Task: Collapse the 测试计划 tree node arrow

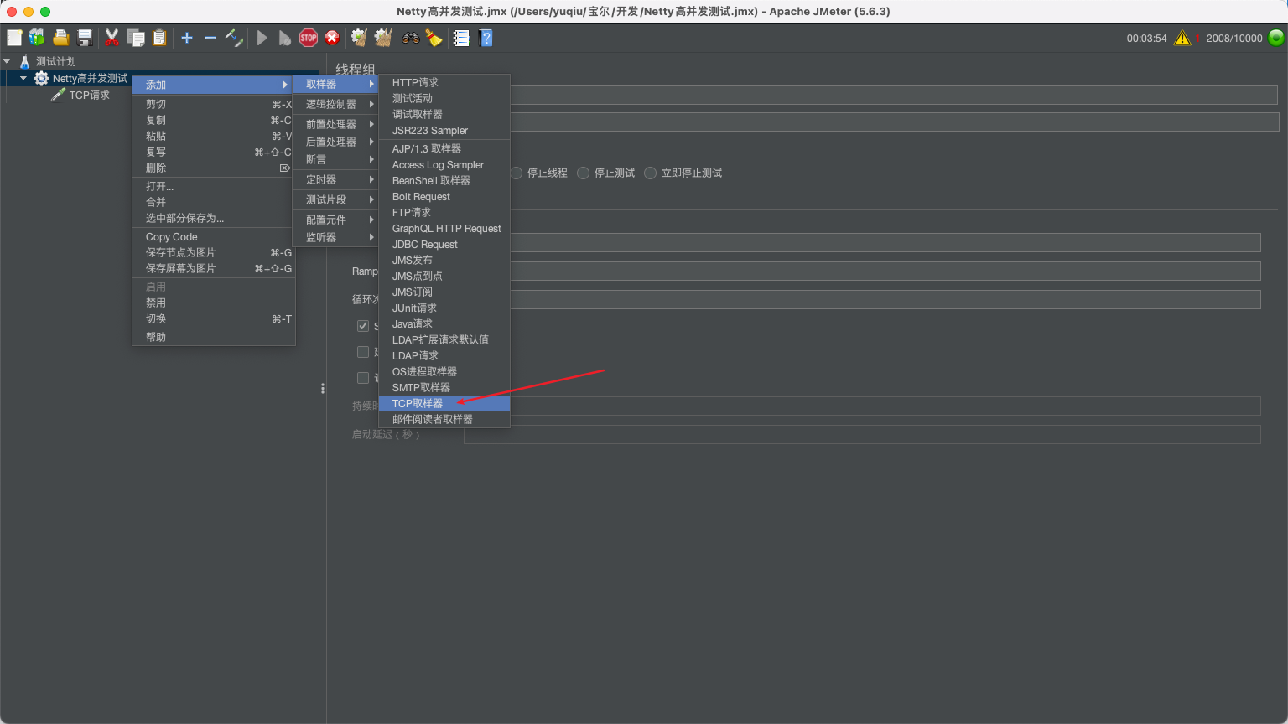Action: coord(7,61)
